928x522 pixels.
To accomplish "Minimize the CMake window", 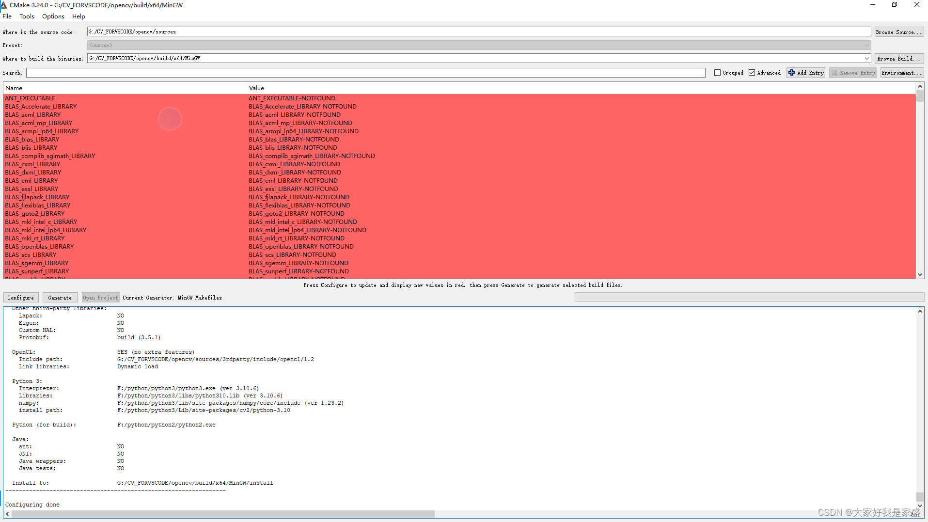I will point(872,5).
